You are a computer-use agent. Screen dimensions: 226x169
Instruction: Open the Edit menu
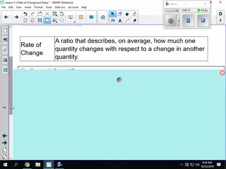click(11, 7)
